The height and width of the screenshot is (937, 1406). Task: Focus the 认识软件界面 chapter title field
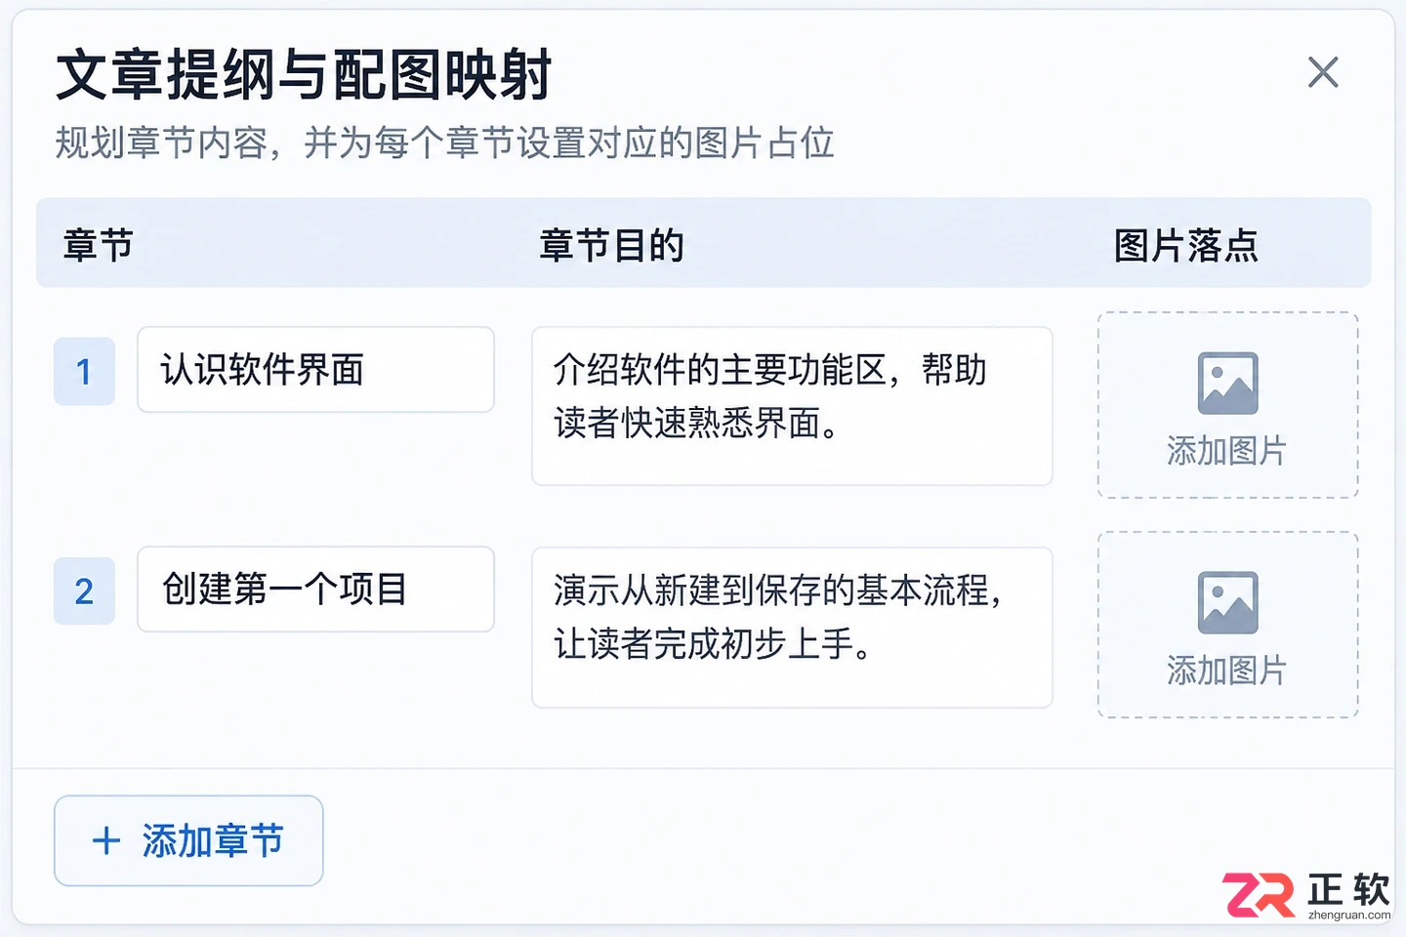pos(315,370)
